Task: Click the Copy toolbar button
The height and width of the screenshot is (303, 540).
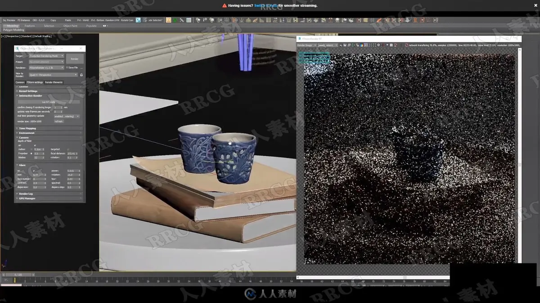Action: (54, 20)
